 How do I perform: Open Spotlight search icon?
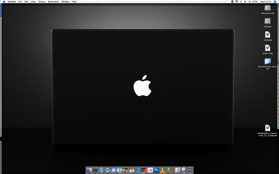(x=275, y=1)
